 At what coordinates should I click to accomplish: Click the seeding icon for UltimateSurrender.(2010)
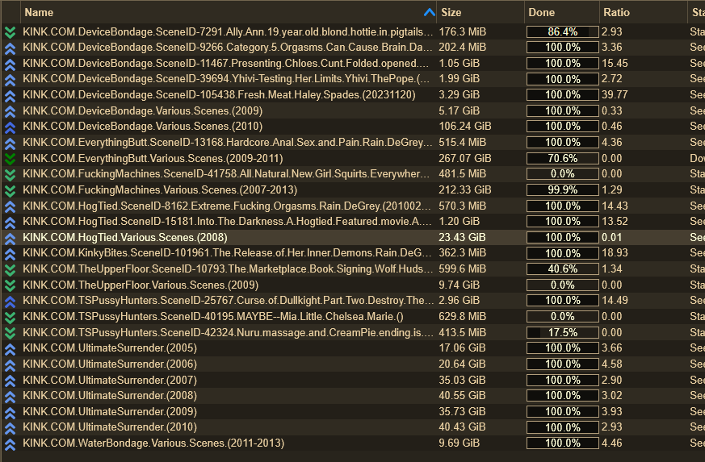[10, 427]
